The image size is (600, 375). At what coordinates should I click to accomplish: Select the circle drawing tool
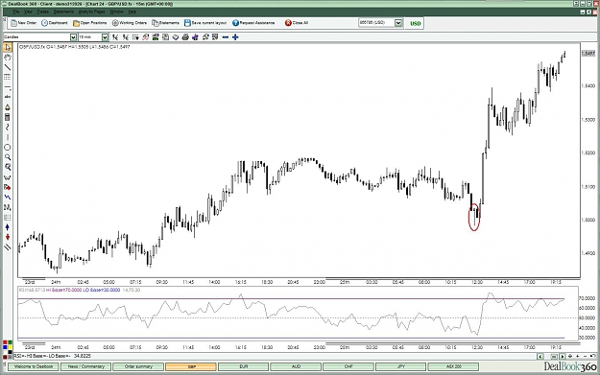point(8,147)
